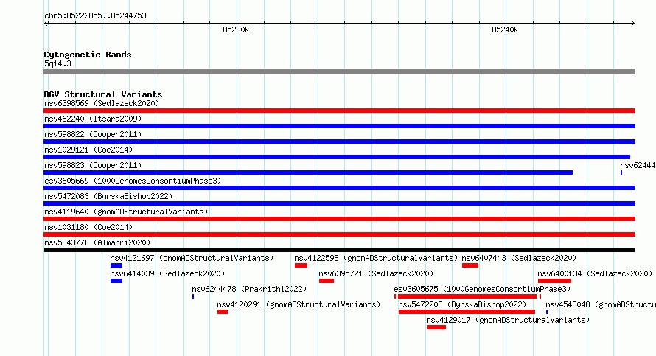This screenshot has height=356, width=656.
Task: Click the nsv6398569 (Sedlazeck2020) label
Action: pos(102,103)
